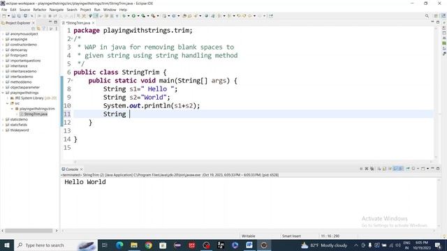This screenshot has width=447, height=251.
Task: Open the External Tools dropdown arrow
Action: pyautogui.click(x=158, y=16)
